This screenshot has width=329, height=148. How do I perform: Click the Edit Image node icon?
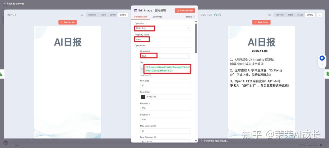(x=135, y=10)
